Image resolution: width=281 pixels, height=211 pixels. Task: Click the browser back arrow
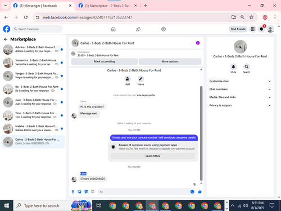pyautogui.click(x=6, y=17)
